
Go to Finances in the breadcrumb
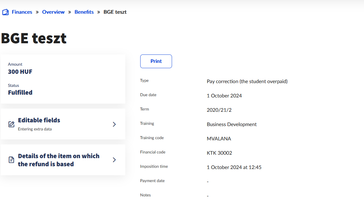pyautogui.click(x=22, y=12)
